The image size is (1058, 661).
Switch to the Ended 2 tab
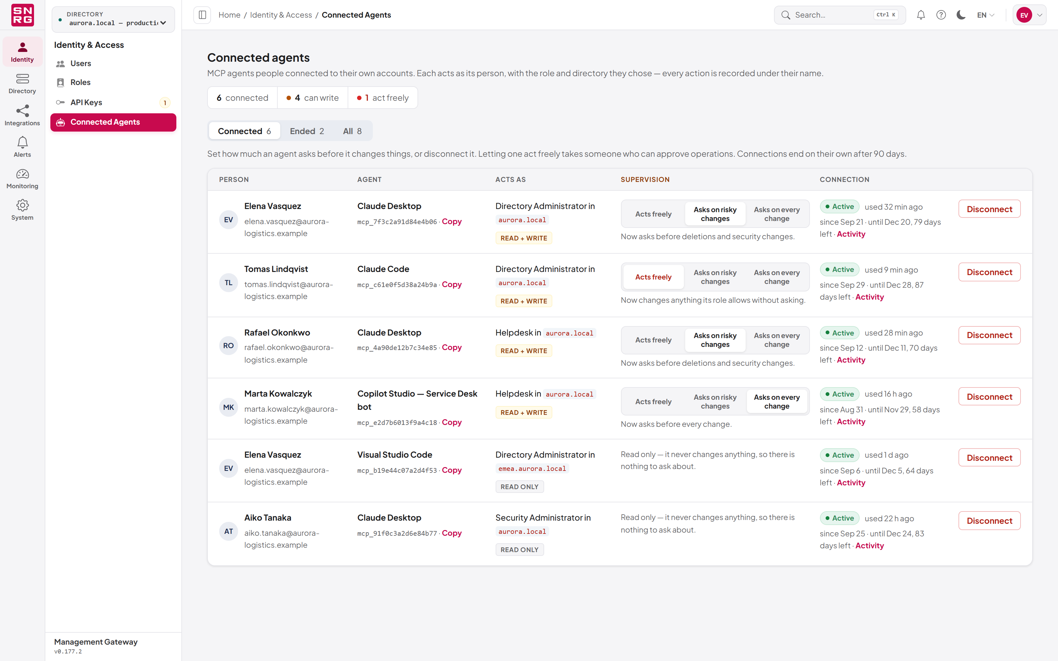(307, 131)
